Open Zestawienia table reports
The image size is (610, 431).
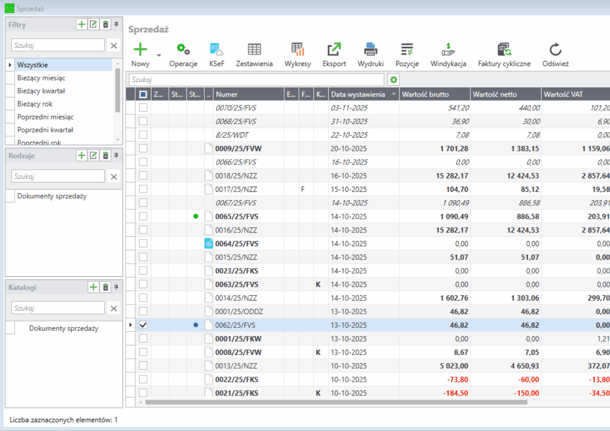pyautogui.click(x=254, y=50)
